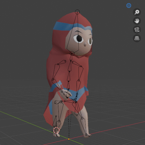Click the red-white 3D cursor near the foot
Screen dimensions: 145x145
tap(56, 130)
